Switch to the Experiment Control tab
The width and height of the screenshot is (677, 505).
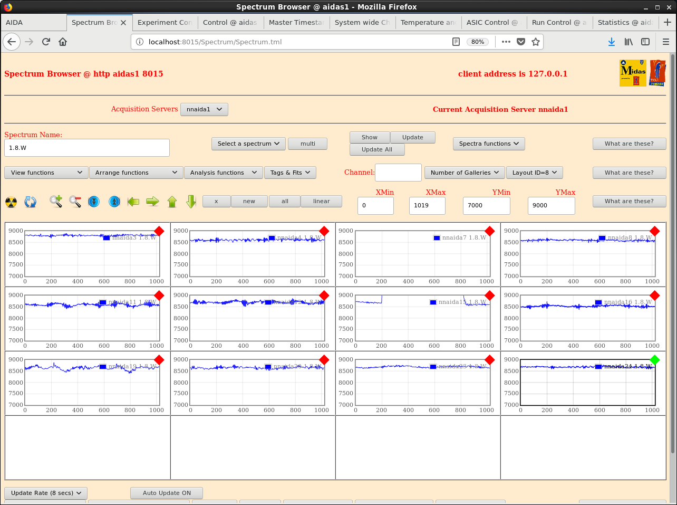[x=165, y=22]
